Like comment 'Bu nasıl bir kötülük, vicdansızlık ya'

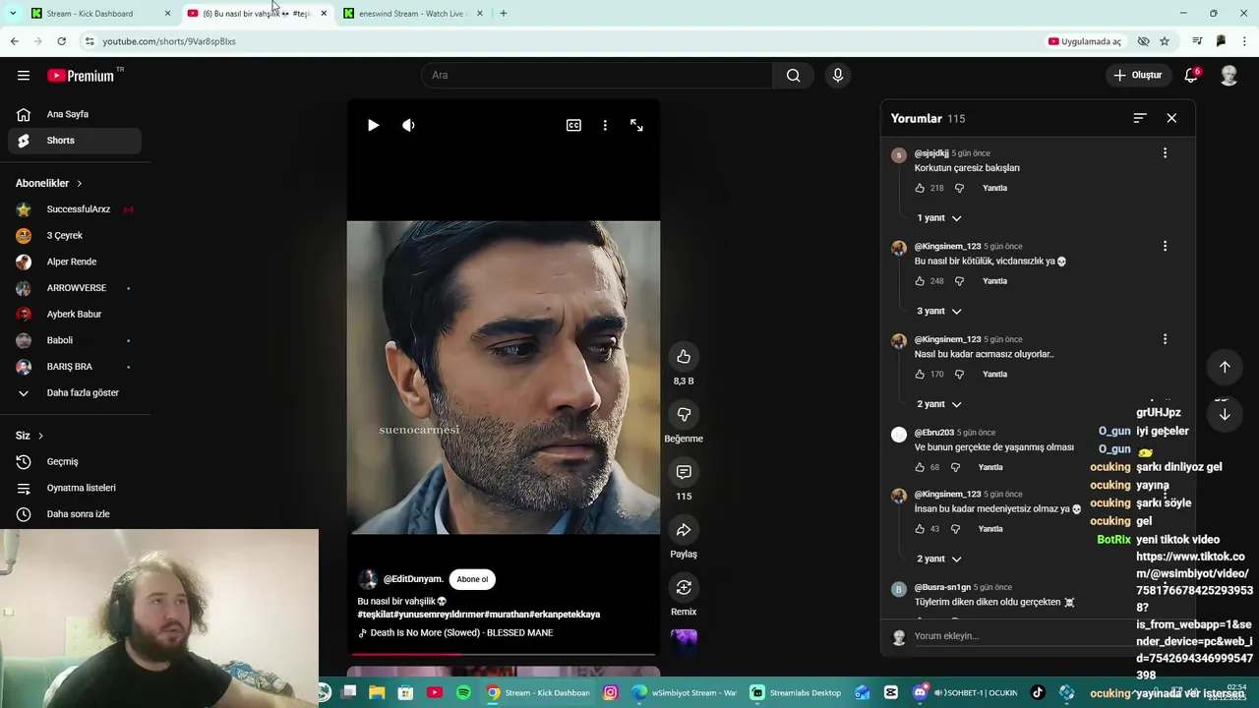click(x=920, y=281)
